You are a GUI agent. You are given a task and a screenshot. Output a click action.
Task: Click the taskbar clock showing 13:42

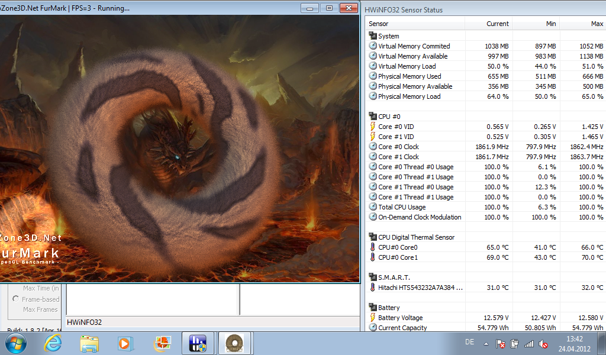[574, 343]
